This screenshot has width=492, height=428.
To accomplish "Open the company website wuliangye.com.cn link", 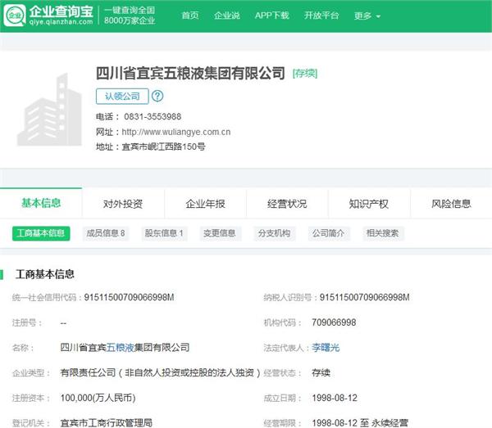I will [176, 132].
